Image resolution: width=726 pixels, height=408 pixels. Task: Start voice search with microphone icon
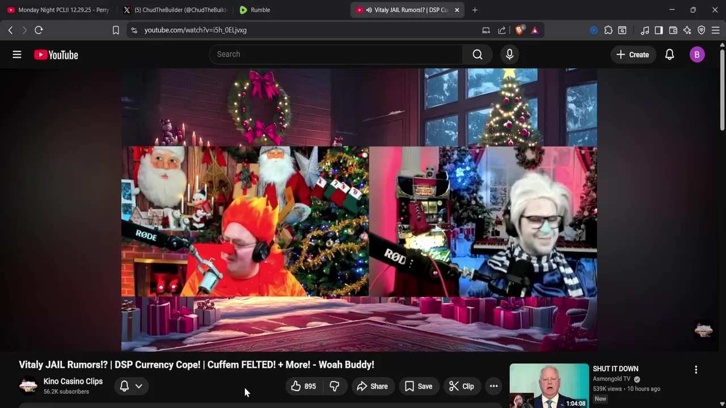tap(509, 54)
